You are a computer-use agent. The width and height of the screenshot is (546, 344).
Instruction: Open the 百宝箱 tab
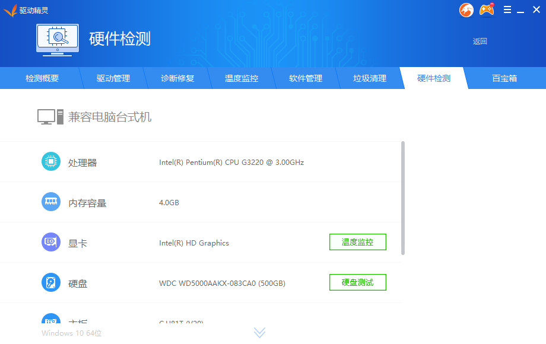point(503,78)
